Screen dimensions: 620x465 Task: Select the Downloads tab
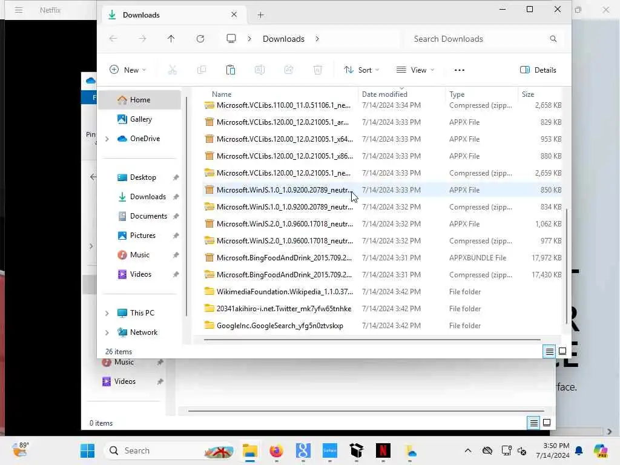click(x=173, y=15)
